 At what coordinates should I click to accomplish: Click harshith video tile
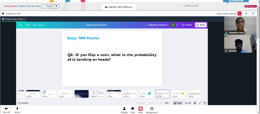click(240, 44)
